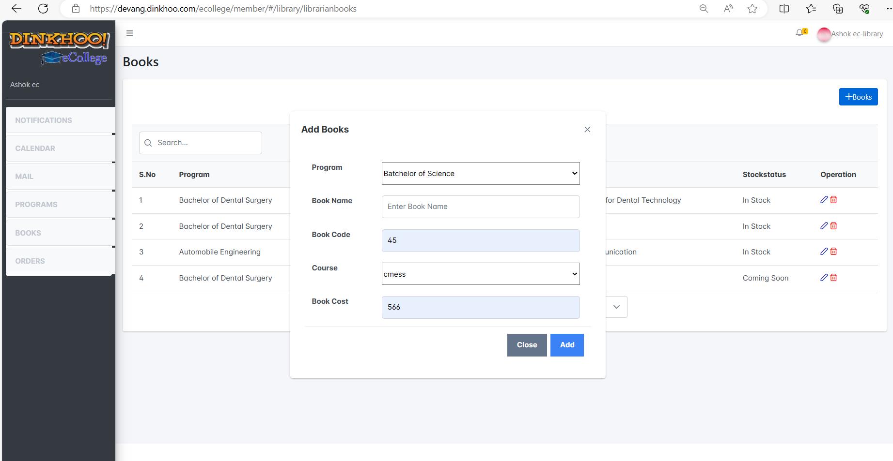
Task: Reload the page with refresh icon
Action: [43, 9]
